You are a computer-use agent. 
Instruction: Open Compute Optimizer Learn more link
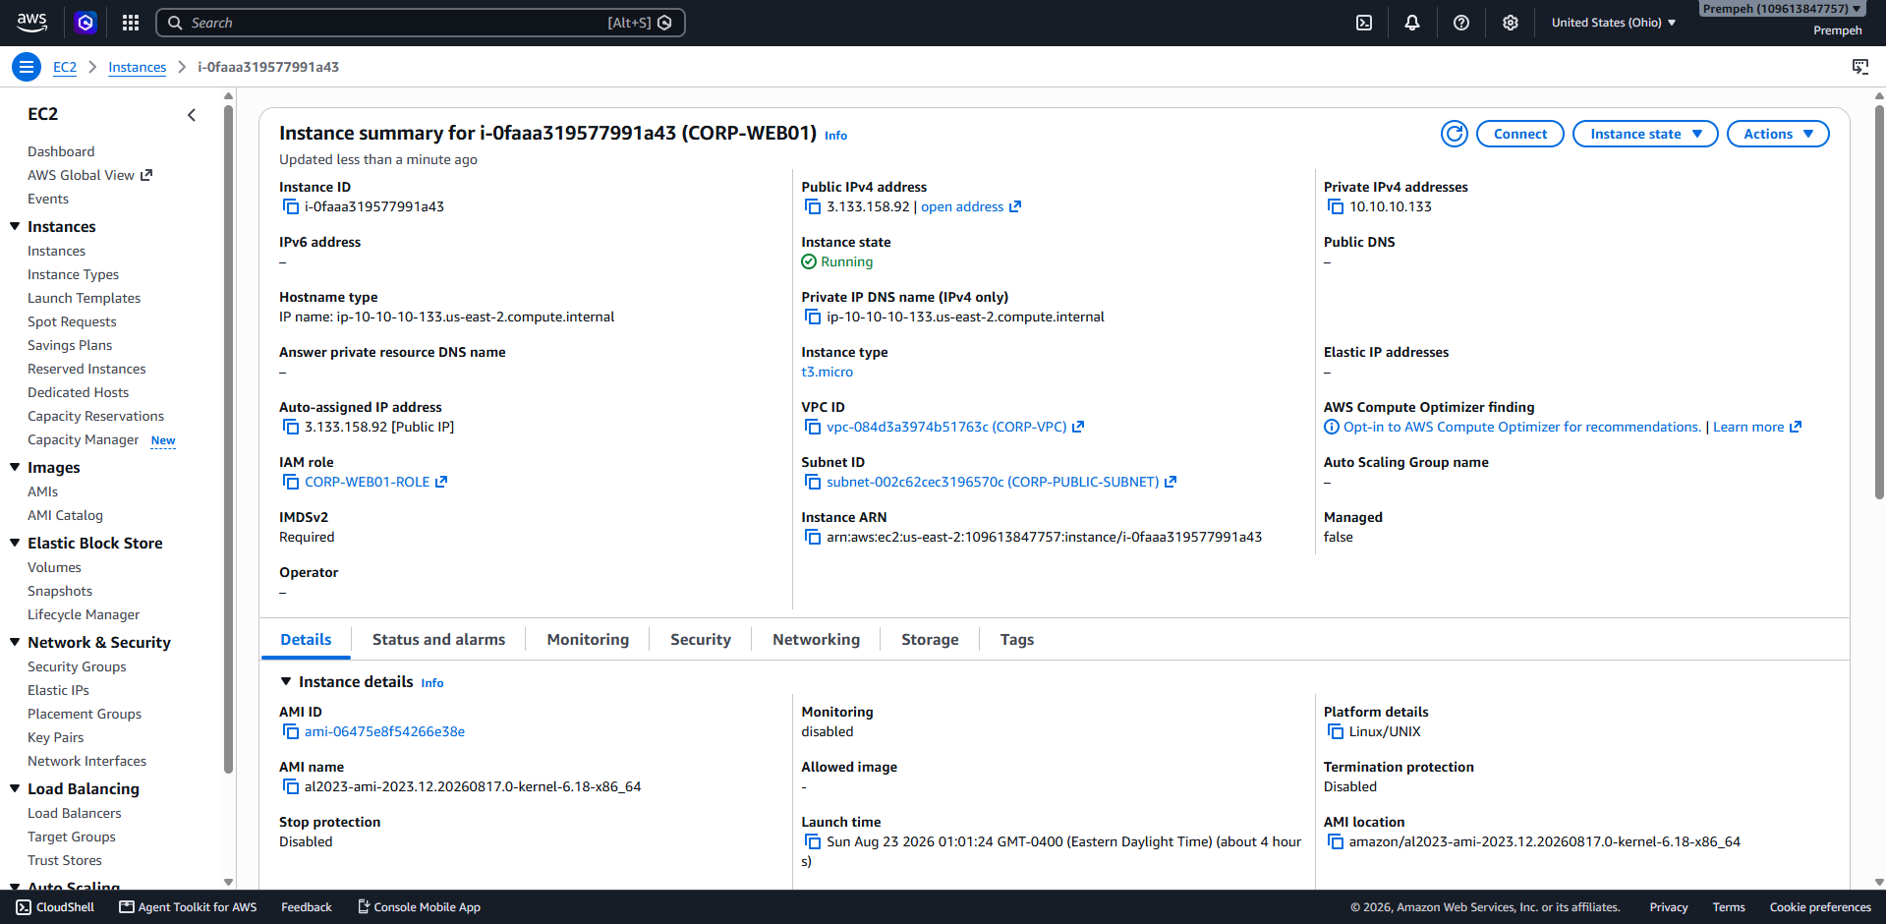(1757, 427)
